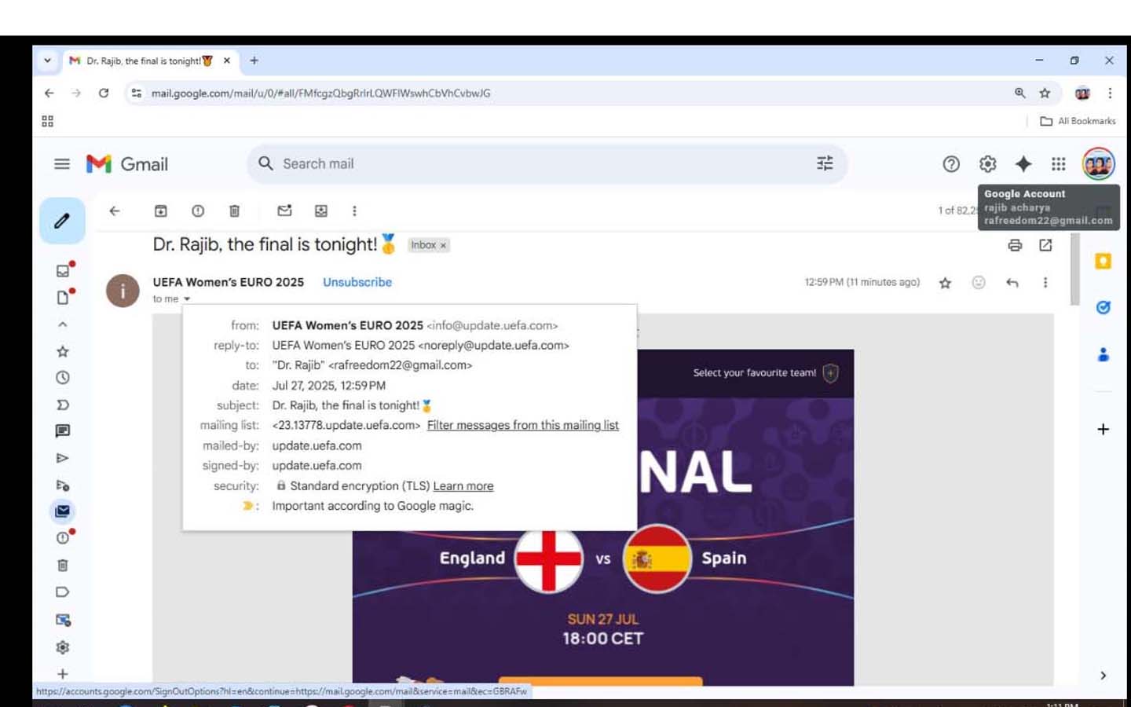Bookmark this page star icon

point(1045,93)
